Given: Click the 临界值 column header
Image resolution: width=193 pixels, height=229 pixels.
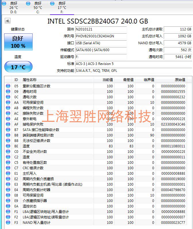Looking at the screenshot, I should pos(145,80).
